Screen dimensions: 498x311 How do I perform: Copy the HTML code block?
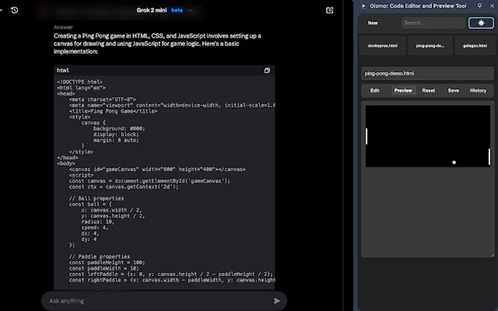coord(267,70)
